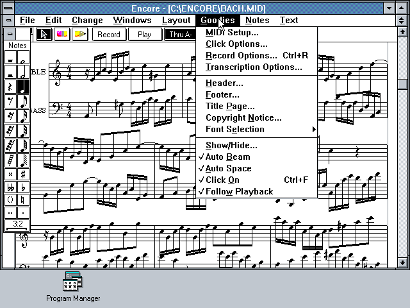
Task: Select the 128th rest in Notes palette
Action: click(11, 160)
